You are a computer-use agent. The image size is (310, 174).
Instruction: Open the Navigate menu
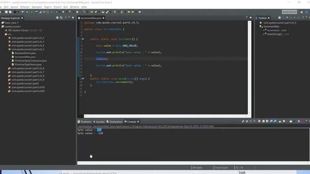pyautogui.click(x=37, y=7)
